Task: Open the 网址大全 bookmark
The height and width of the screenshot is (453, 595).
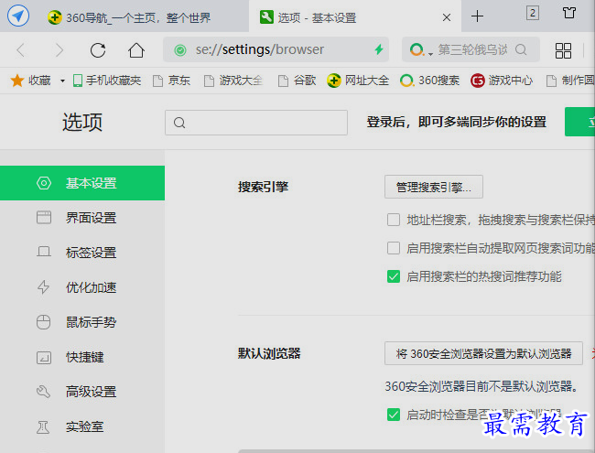Action: (x=358, y=81)
